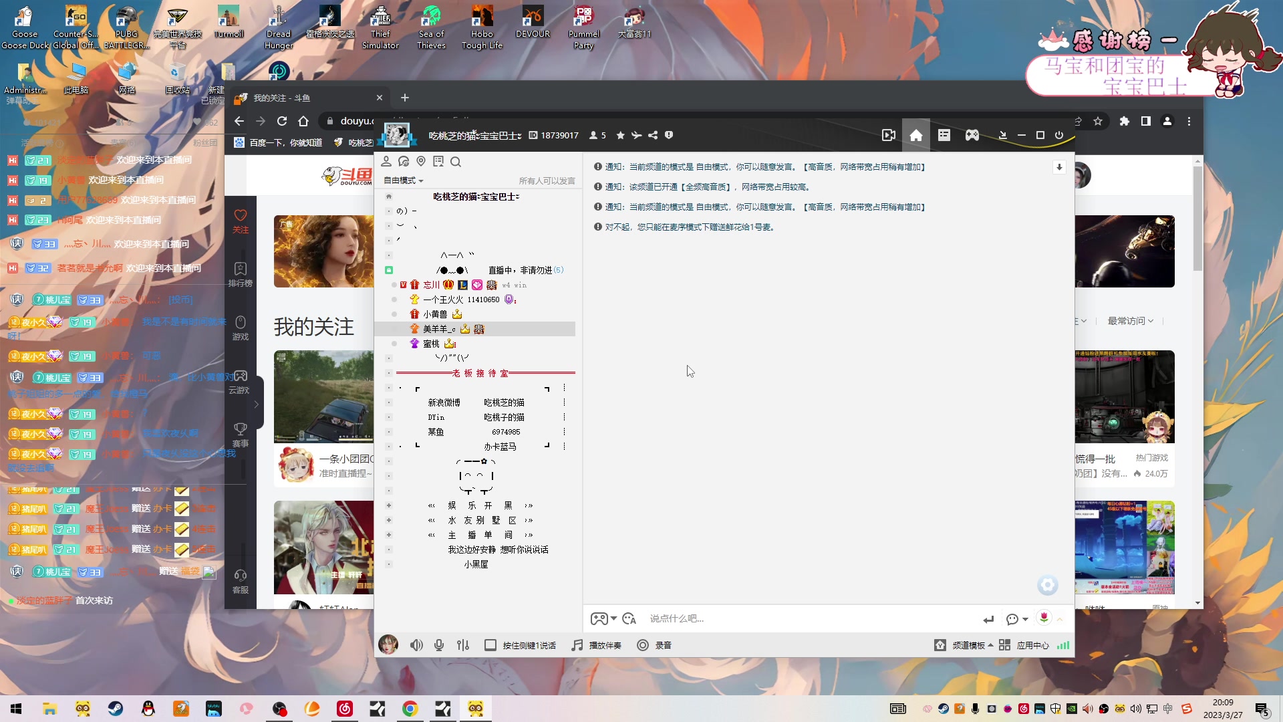Open the browser extensions puzzle icon
This screenshot has width=1283, height=722.
tap(1125, 121)
